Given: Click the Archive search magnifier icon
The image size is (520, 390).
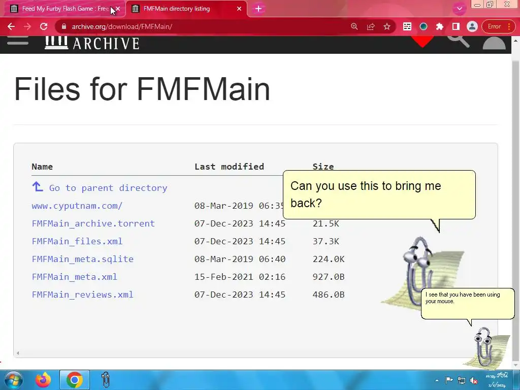Looking at the screenshot, I should pyautogui.click(x=458, y=41).
